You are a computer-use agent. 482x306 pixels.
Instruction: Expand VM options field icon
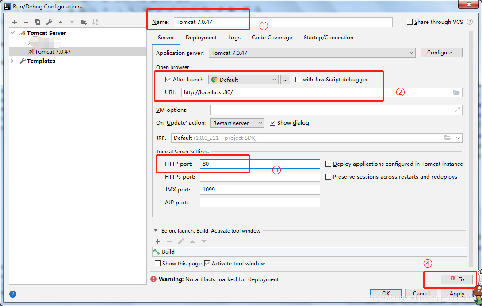coord(457,110)
